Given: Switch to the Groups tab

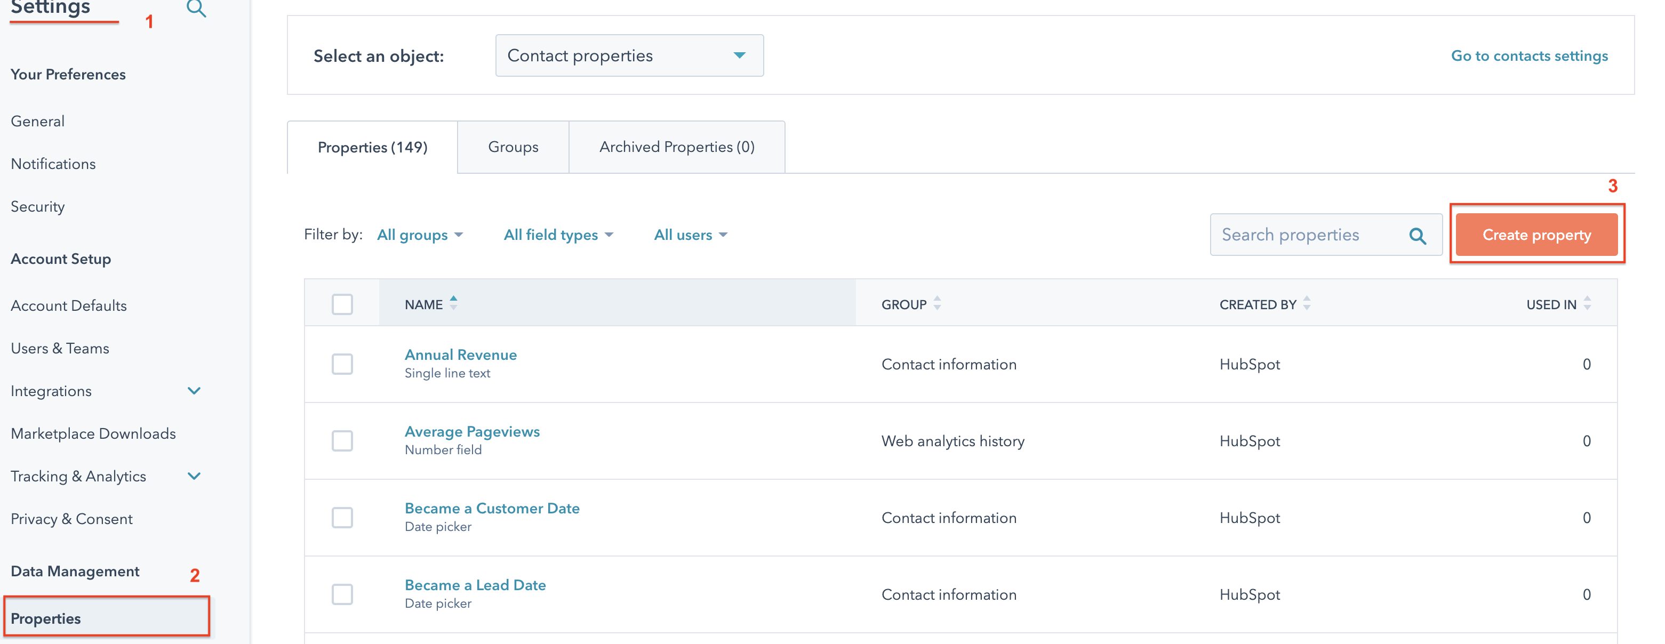Looking at the screenshot, I should 513,147.
